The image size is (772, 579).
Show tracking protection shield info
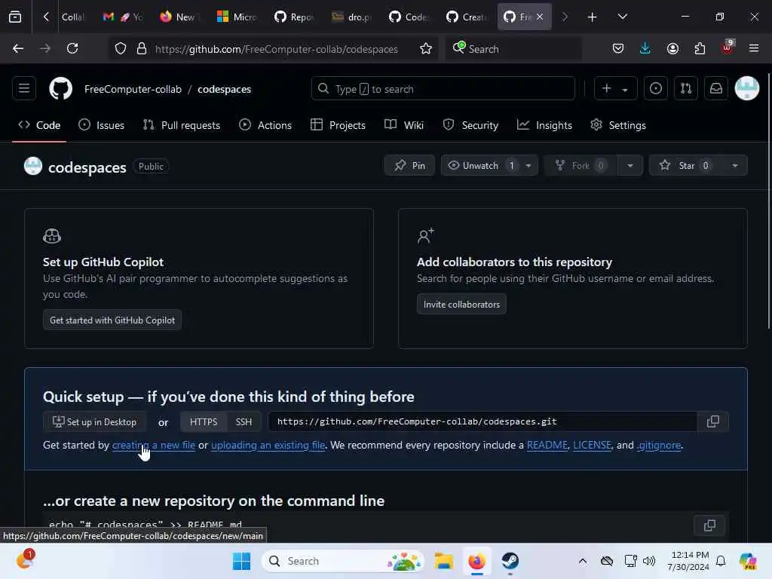pos(121,49)
